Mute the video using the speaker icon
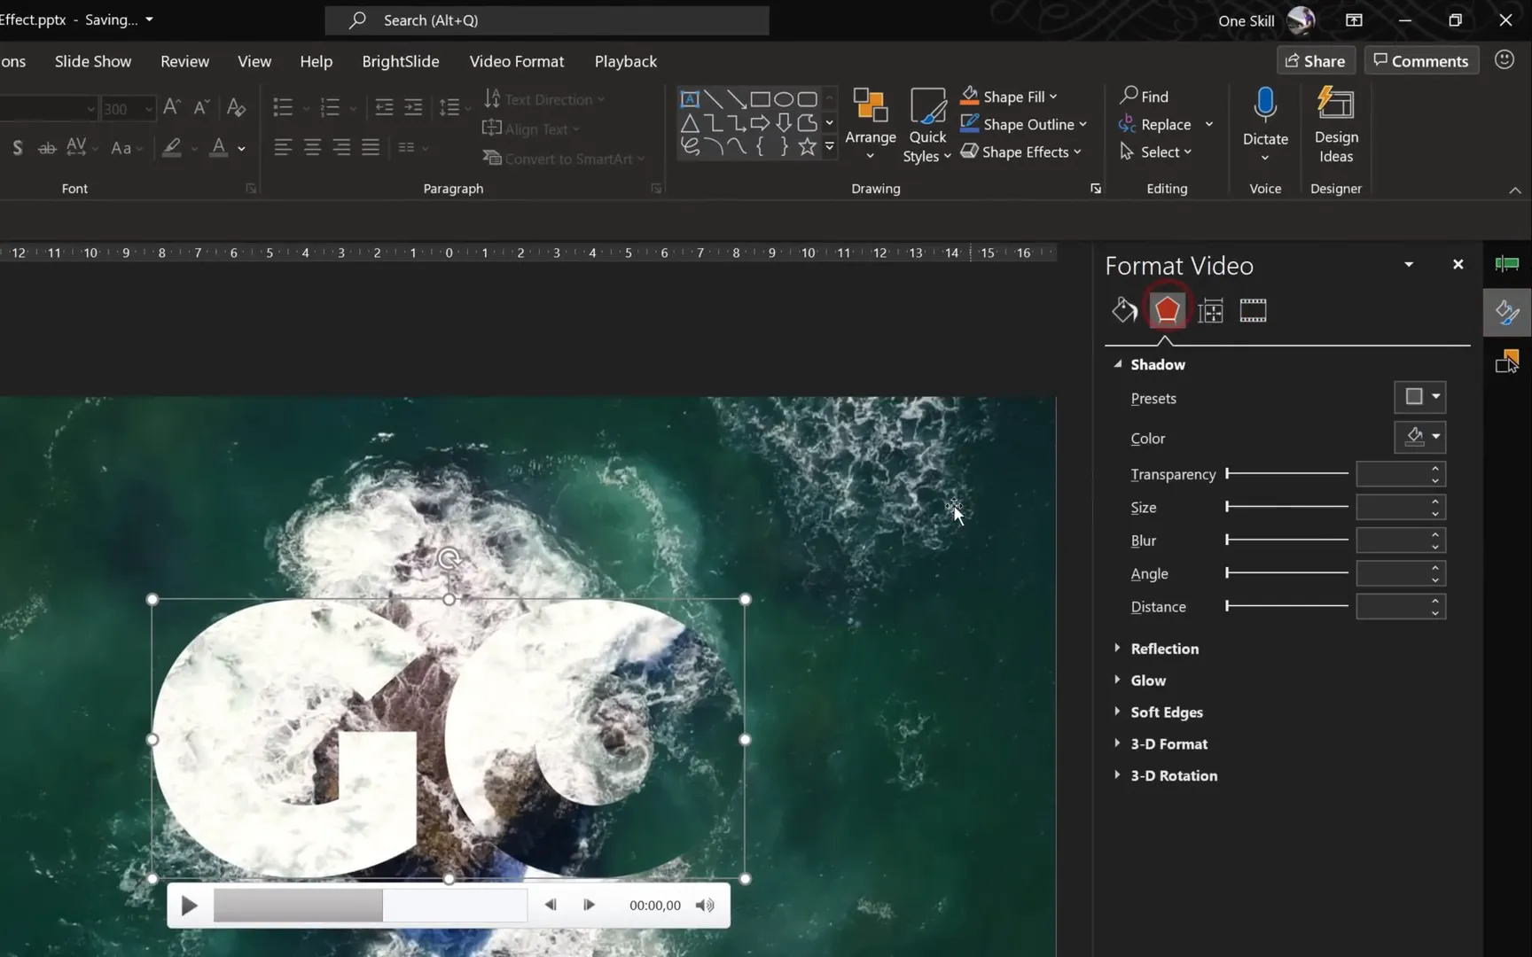The height and width of the screenshot is (957, 1532). tap(705, 905)
